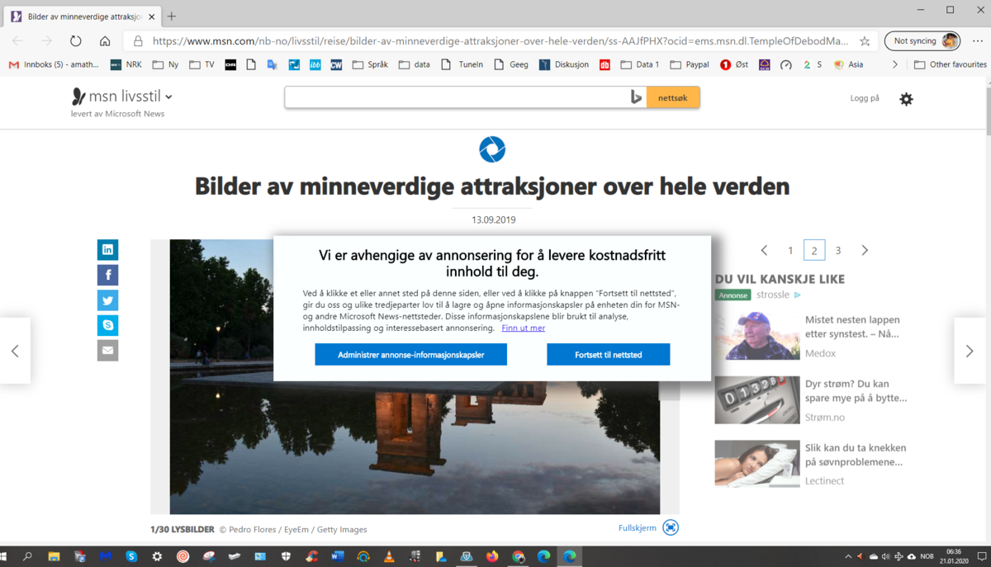Click the blue camera shutter gallery icon
The image size is (991, 567).
tap(492, 149)
